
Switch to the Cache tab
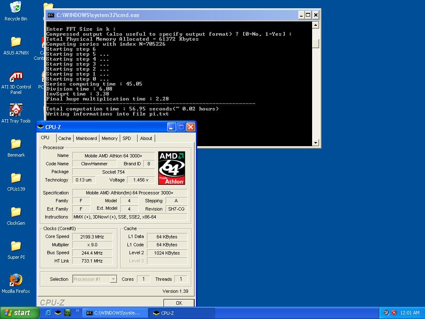[64, 138]
